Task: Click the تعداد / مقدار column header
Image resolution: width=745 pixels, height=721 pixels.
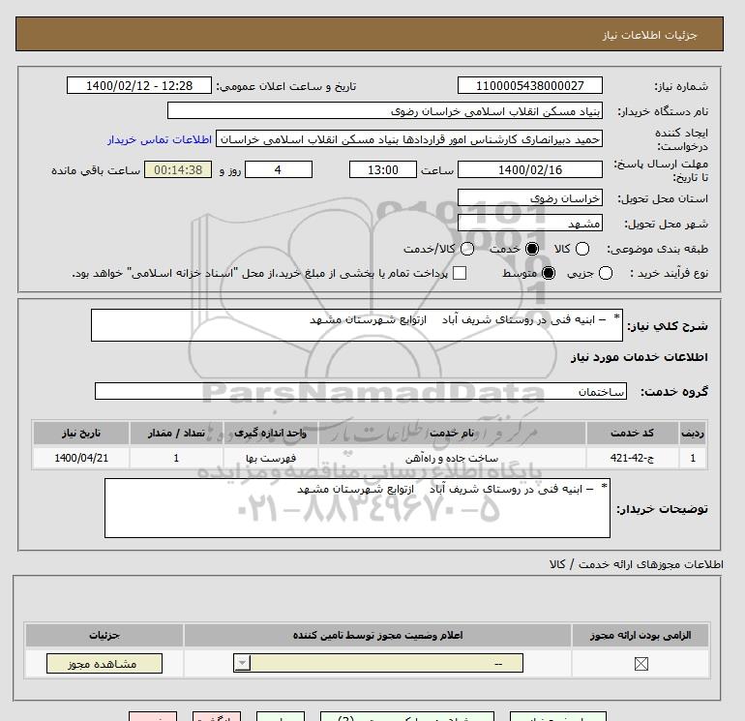Action: tap(176, 433)
